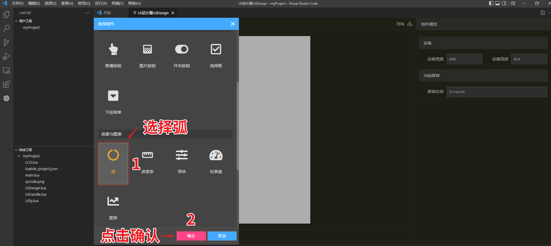Select the 图表 chart component

click(113, 208)
